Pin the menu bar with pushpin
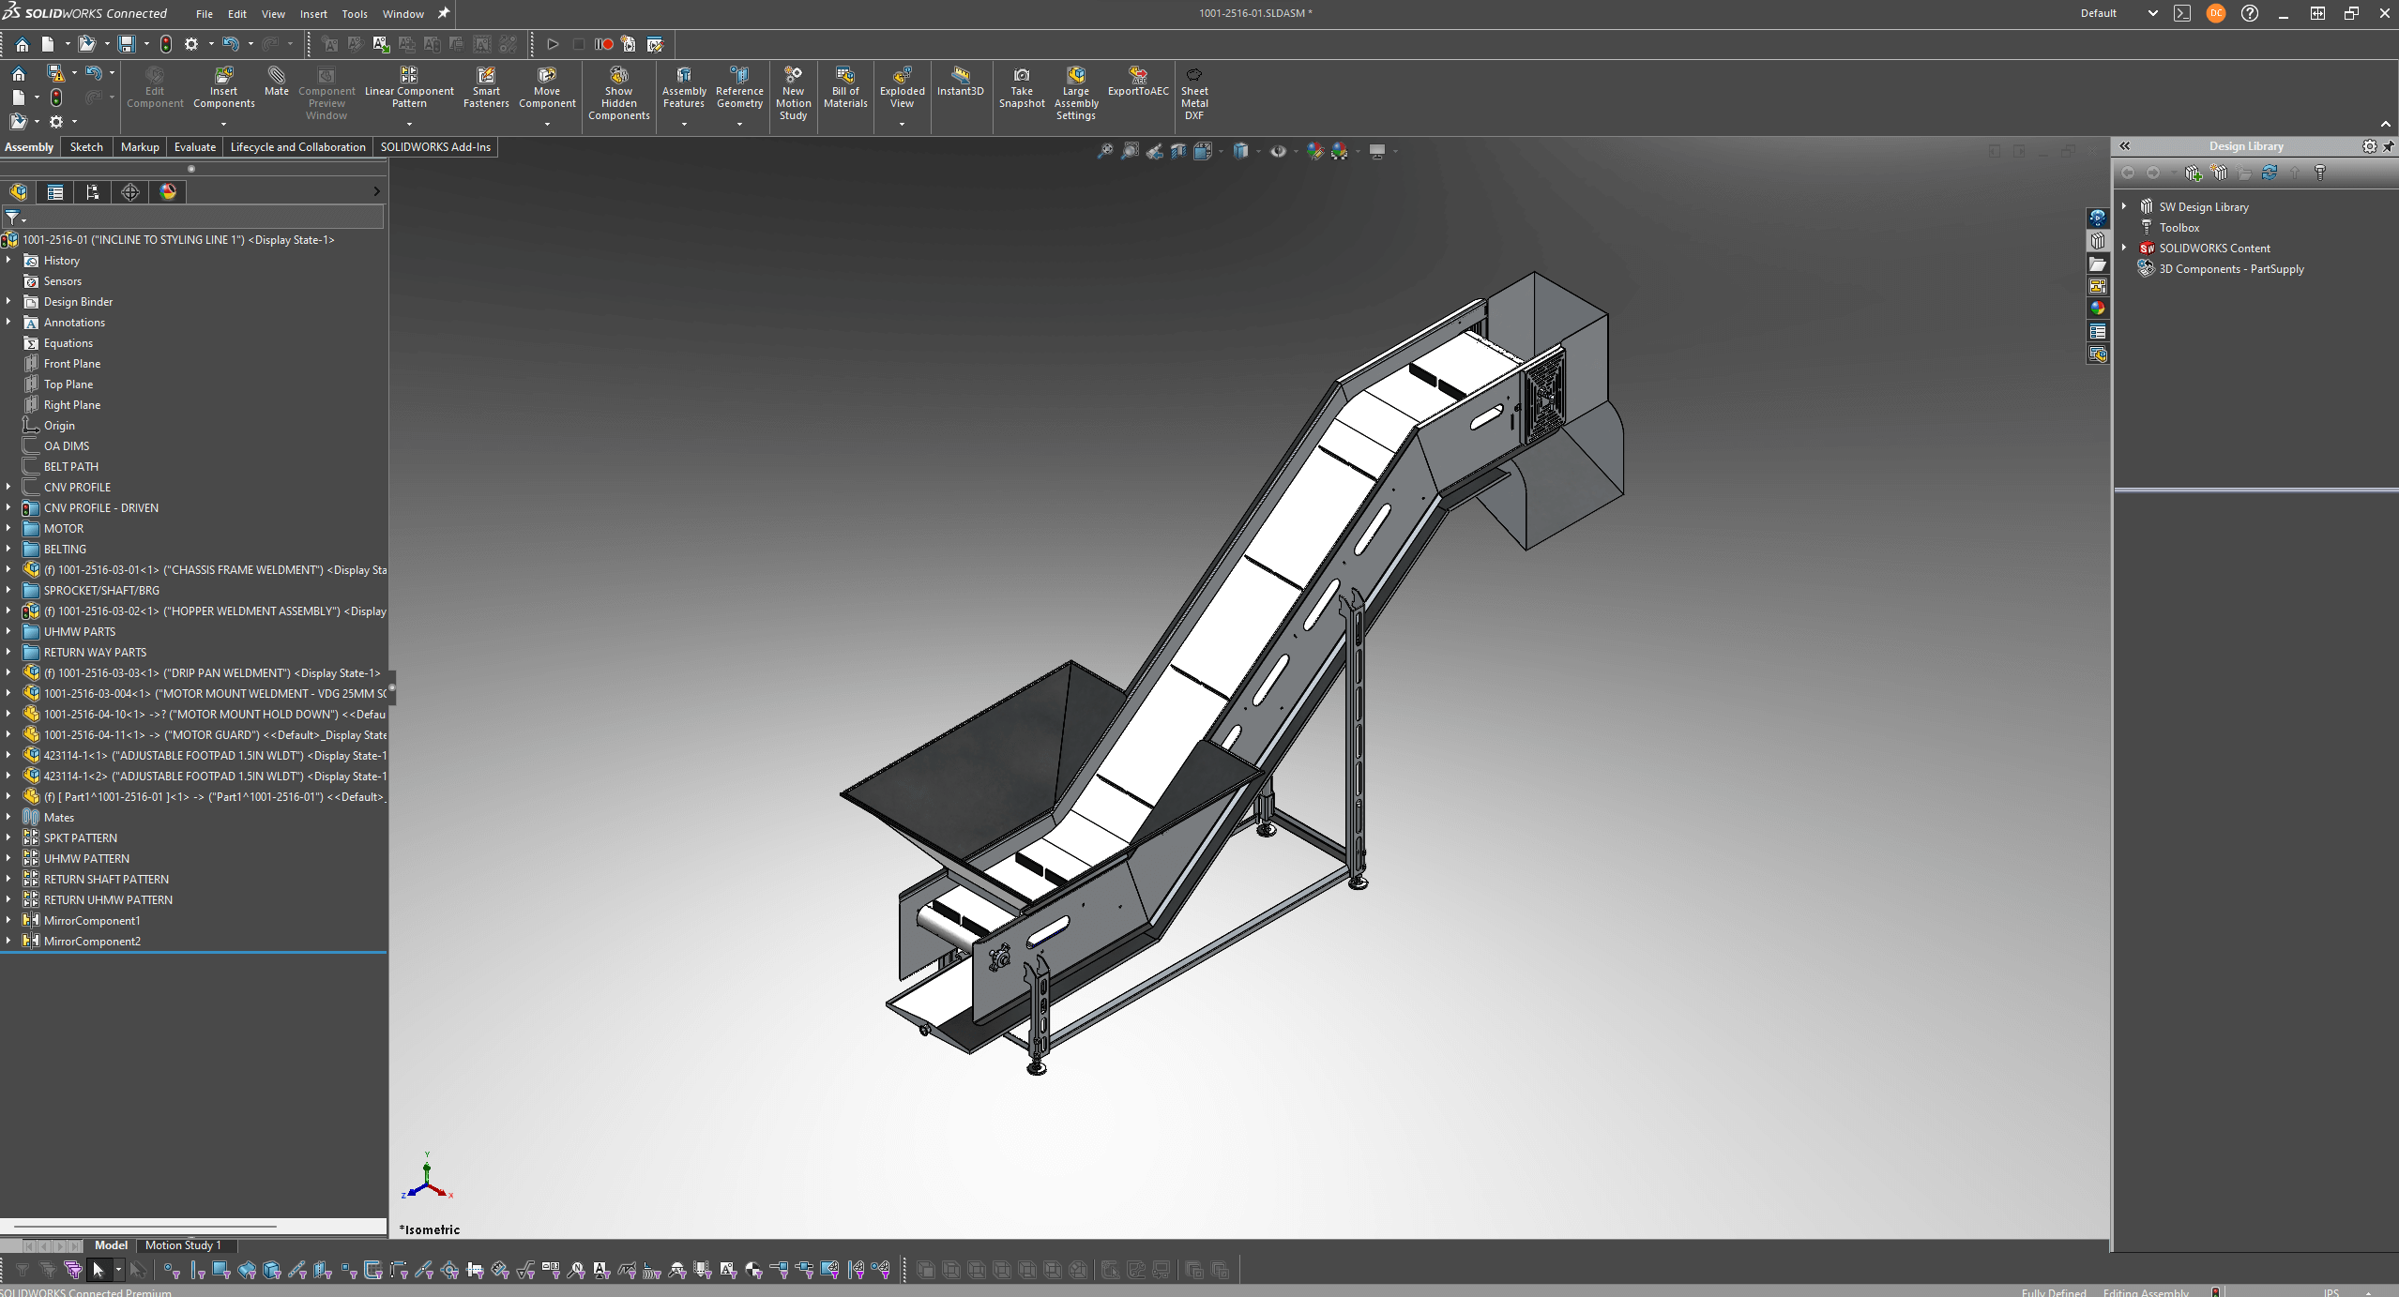The image size is (2399, 1297). (444, 13)
